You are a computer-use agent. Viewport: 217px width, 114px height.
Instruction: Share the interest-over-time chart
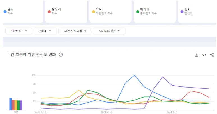tap(212, 55)
